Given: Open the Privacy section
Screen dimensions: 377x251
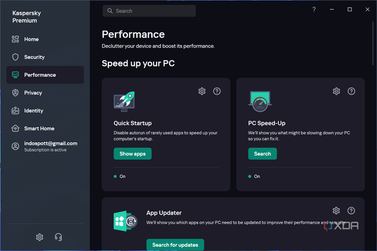Looking at the screenshot, I should 45,93.
